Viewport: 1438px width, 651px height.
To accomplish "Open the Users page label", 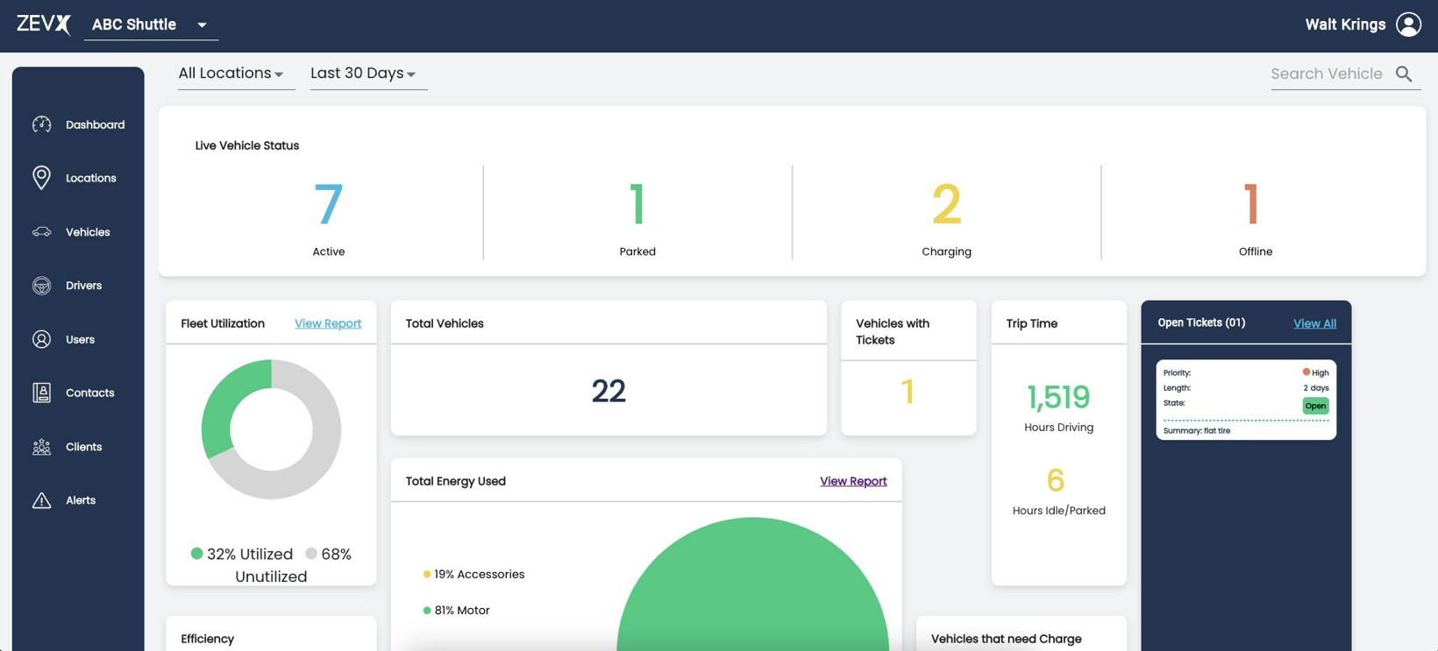I will tap(80, 339).
